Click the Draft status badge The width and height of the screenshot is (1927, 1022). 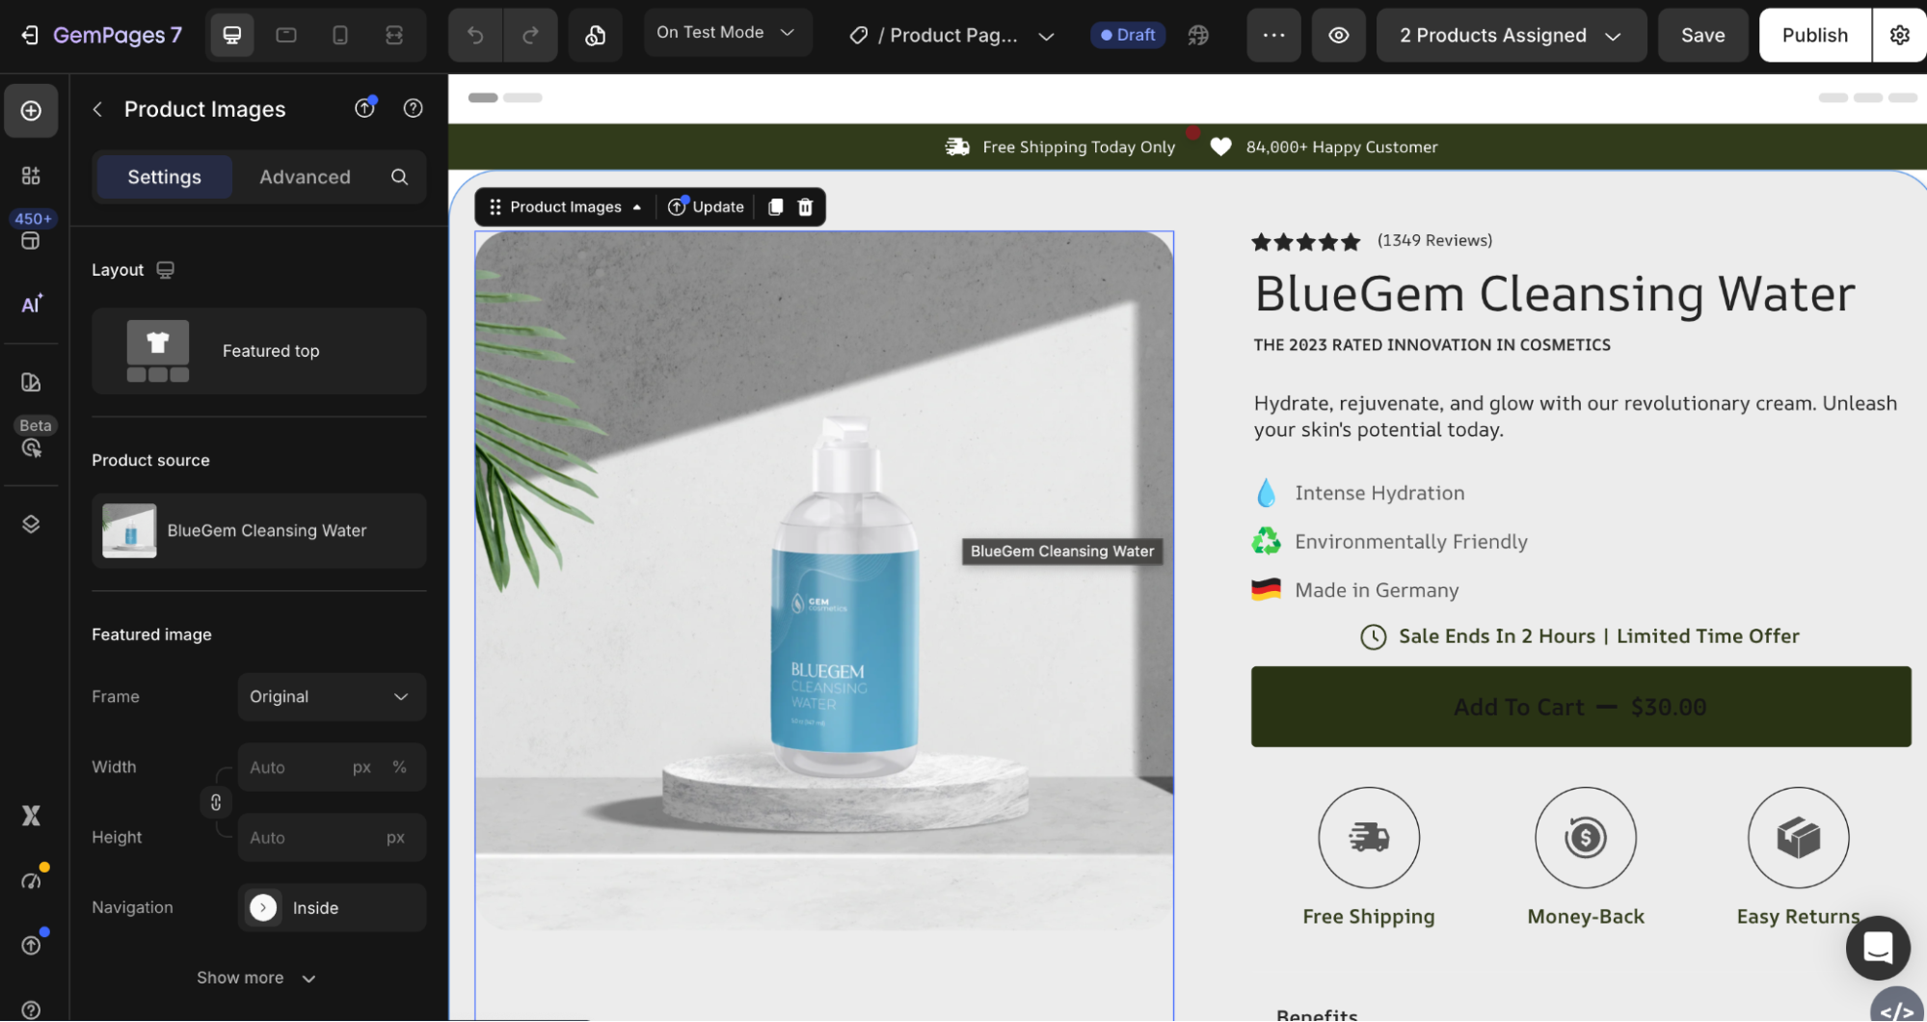[x=1128, y=35]
